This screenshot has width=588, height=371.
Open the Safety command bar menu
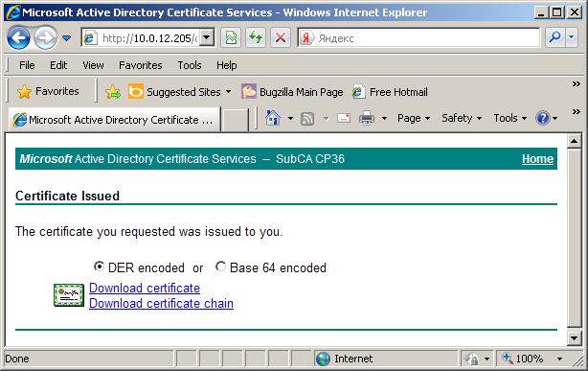[462, 118]
